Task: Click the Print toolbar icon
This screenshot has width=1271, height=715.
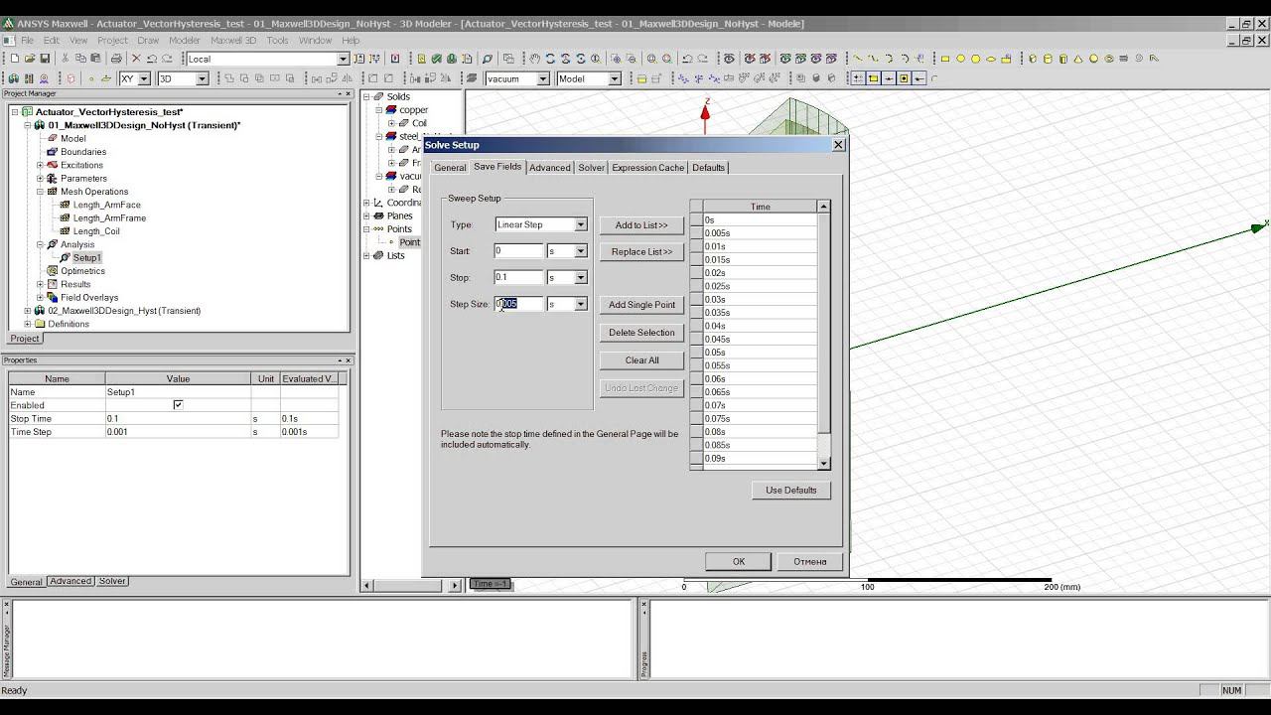Action: pos(116,59)
